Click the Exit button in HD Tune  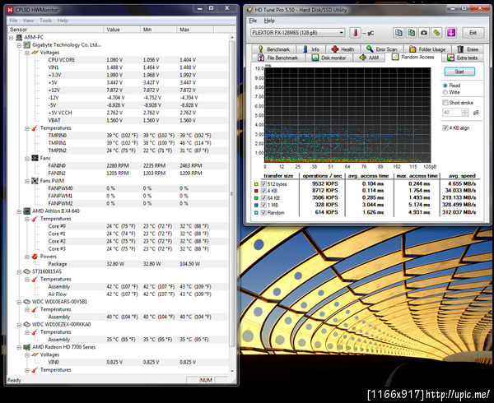click(x=473, y=32)
